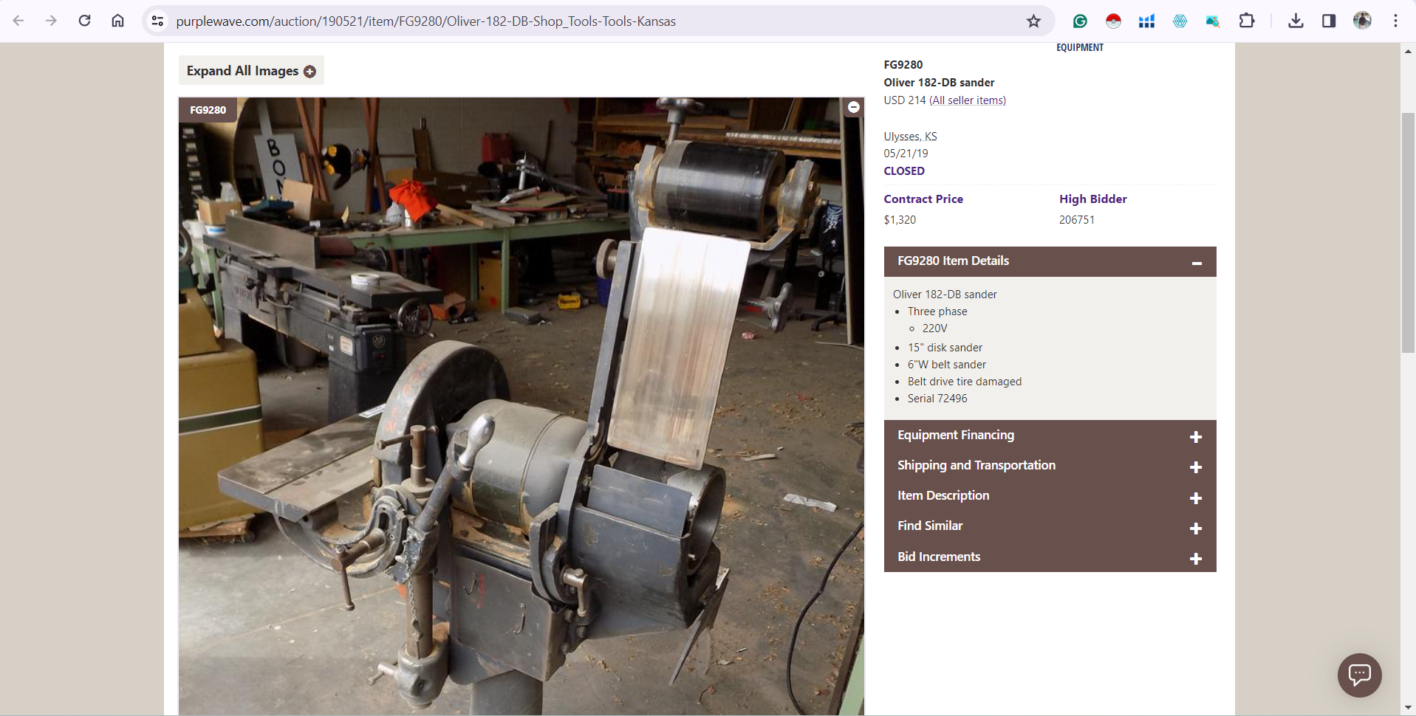Select the Ulysses, KS location text
The image size is (1416, 716).
(910, 137)
